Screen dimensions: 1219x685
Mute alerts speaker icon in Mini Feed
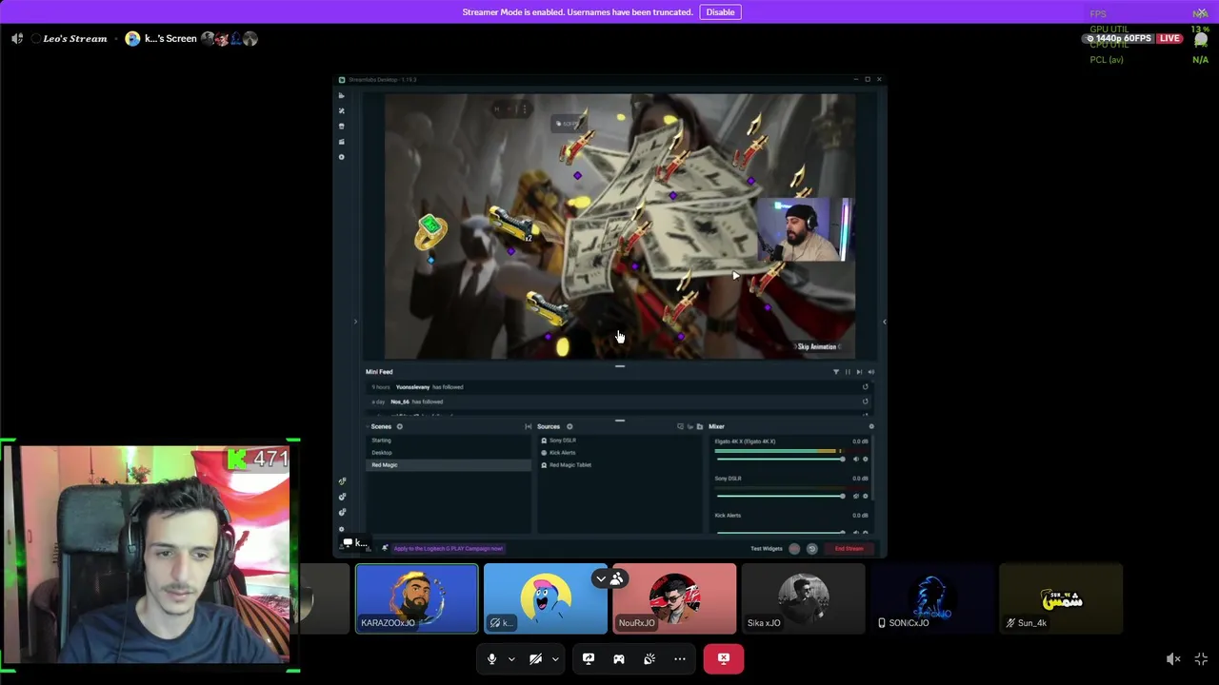click(870, 372)
